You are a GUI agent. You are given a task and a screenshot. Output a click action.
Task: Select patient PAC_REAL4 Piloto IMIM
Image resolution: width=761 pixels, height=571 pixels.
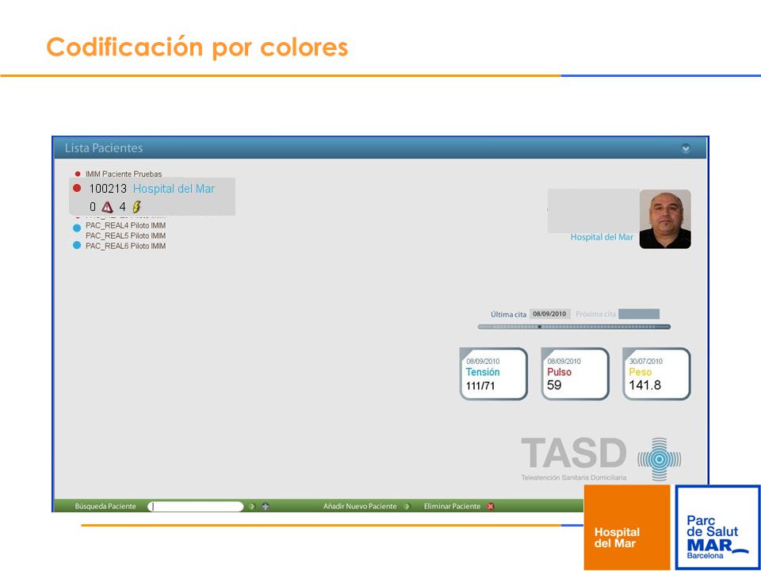click(x=126, y=226)
